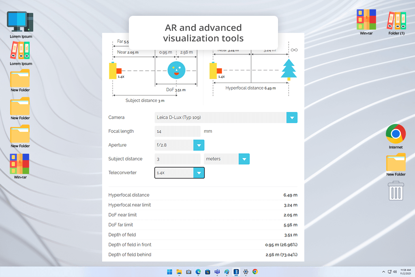Open the New Folder below Internet icon

[x=396, y=165]
